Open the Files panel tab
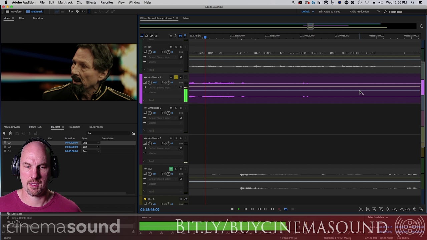This screenshot has width=427, height=240. click(21, 18)
